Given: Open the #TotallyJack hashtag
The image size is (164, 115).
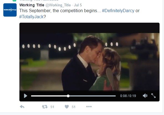Looking at the screenshot, I should tap(31, 17).
